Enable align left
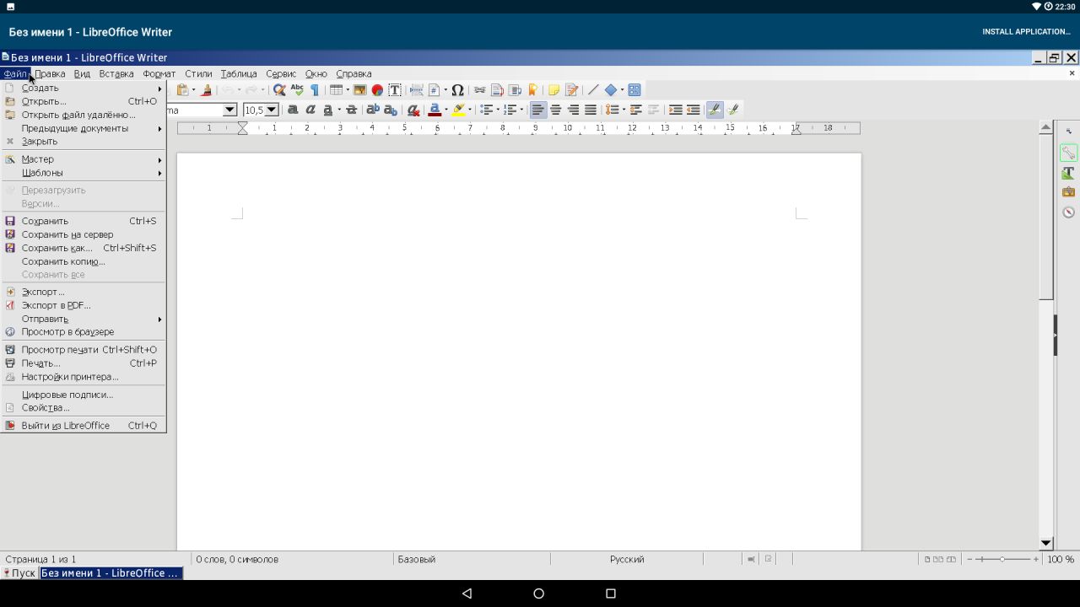The width and height of the screenshot is (1080, 607). [x=537, y=110]
